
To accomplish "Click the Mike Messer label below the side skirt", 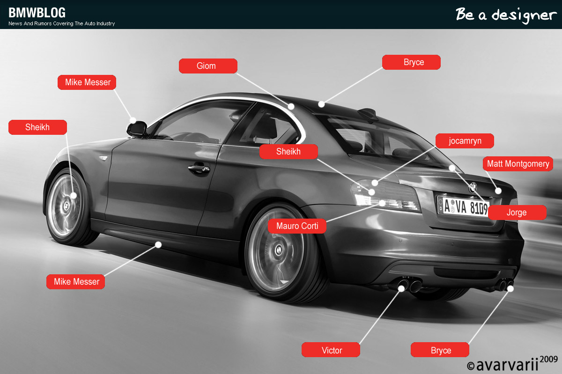I will point(76,282).
